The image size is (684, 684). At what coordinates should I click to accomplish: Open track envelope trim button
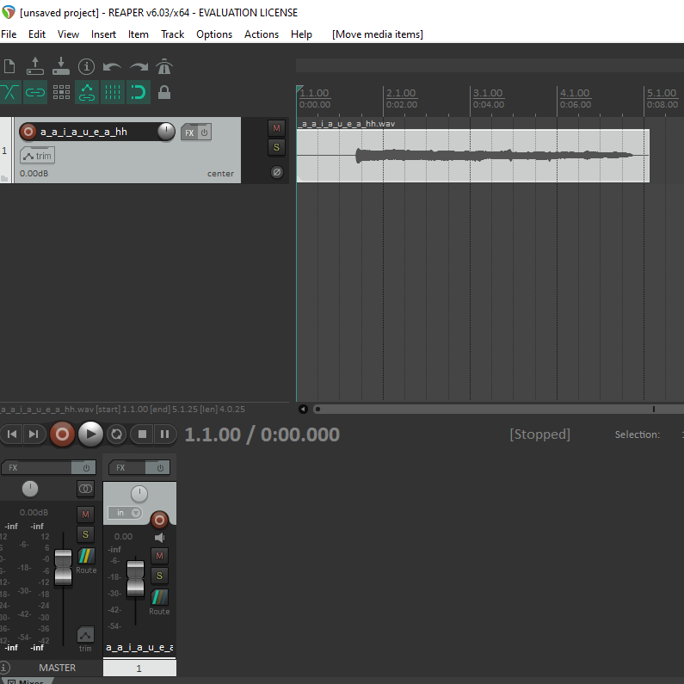coord(38,156)
